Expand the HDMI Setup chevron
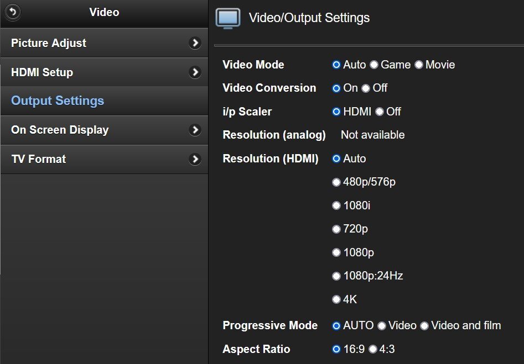Image resolution: width=524 pixels, height=364 pixels. point(195,72)
